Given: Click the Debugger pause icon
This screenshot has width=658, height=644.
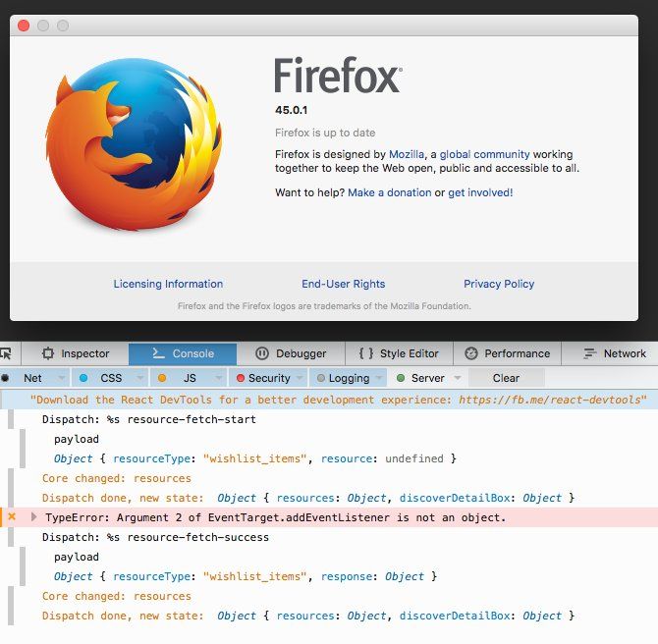Looking at the screenshot, I should click(262, 353).
